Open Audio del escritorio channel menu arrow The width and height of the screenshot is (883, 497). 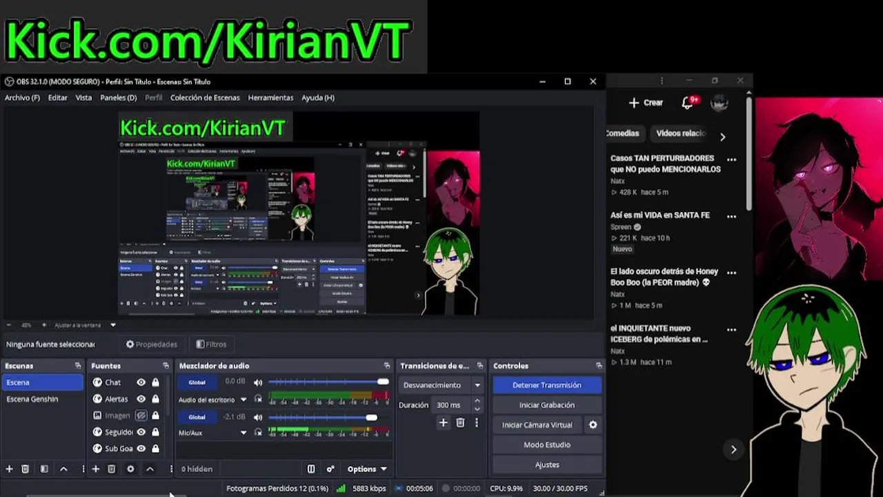(243, 400)
